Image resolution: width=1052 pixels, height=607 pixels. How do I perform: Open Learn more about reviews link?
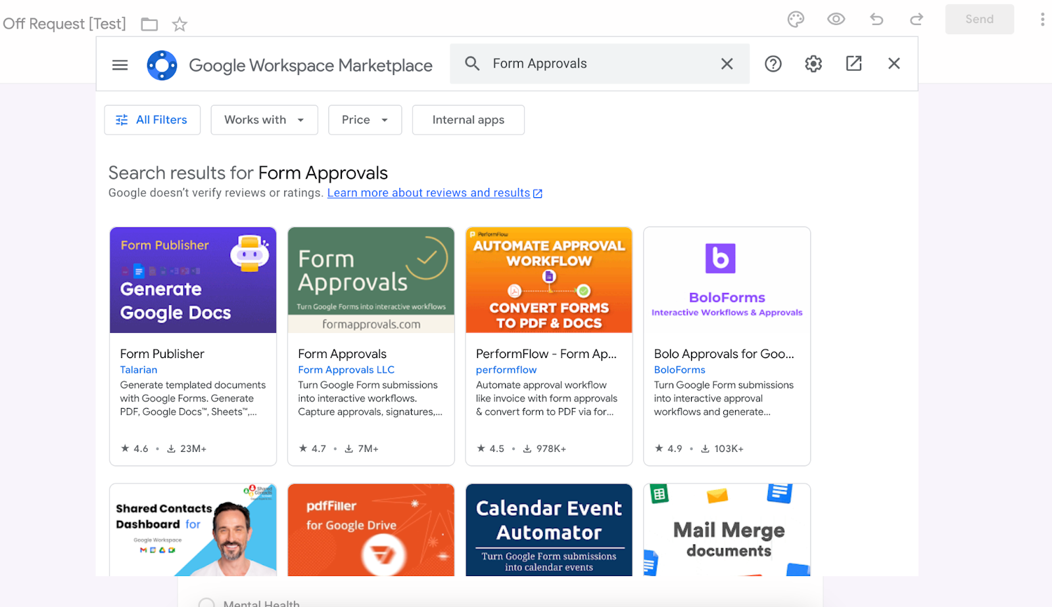coord(429,193)
